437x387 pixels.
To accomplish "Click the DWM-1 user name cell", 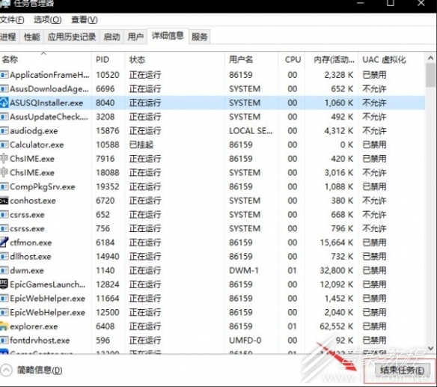I will [x=244, y=270].
